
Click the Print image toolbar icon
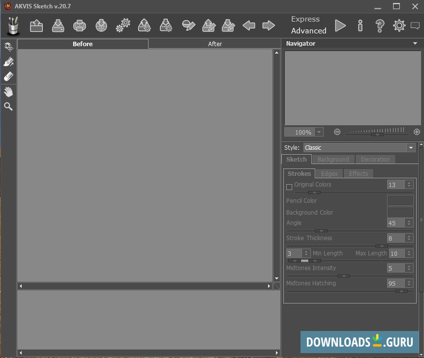[x=79, y=26]
